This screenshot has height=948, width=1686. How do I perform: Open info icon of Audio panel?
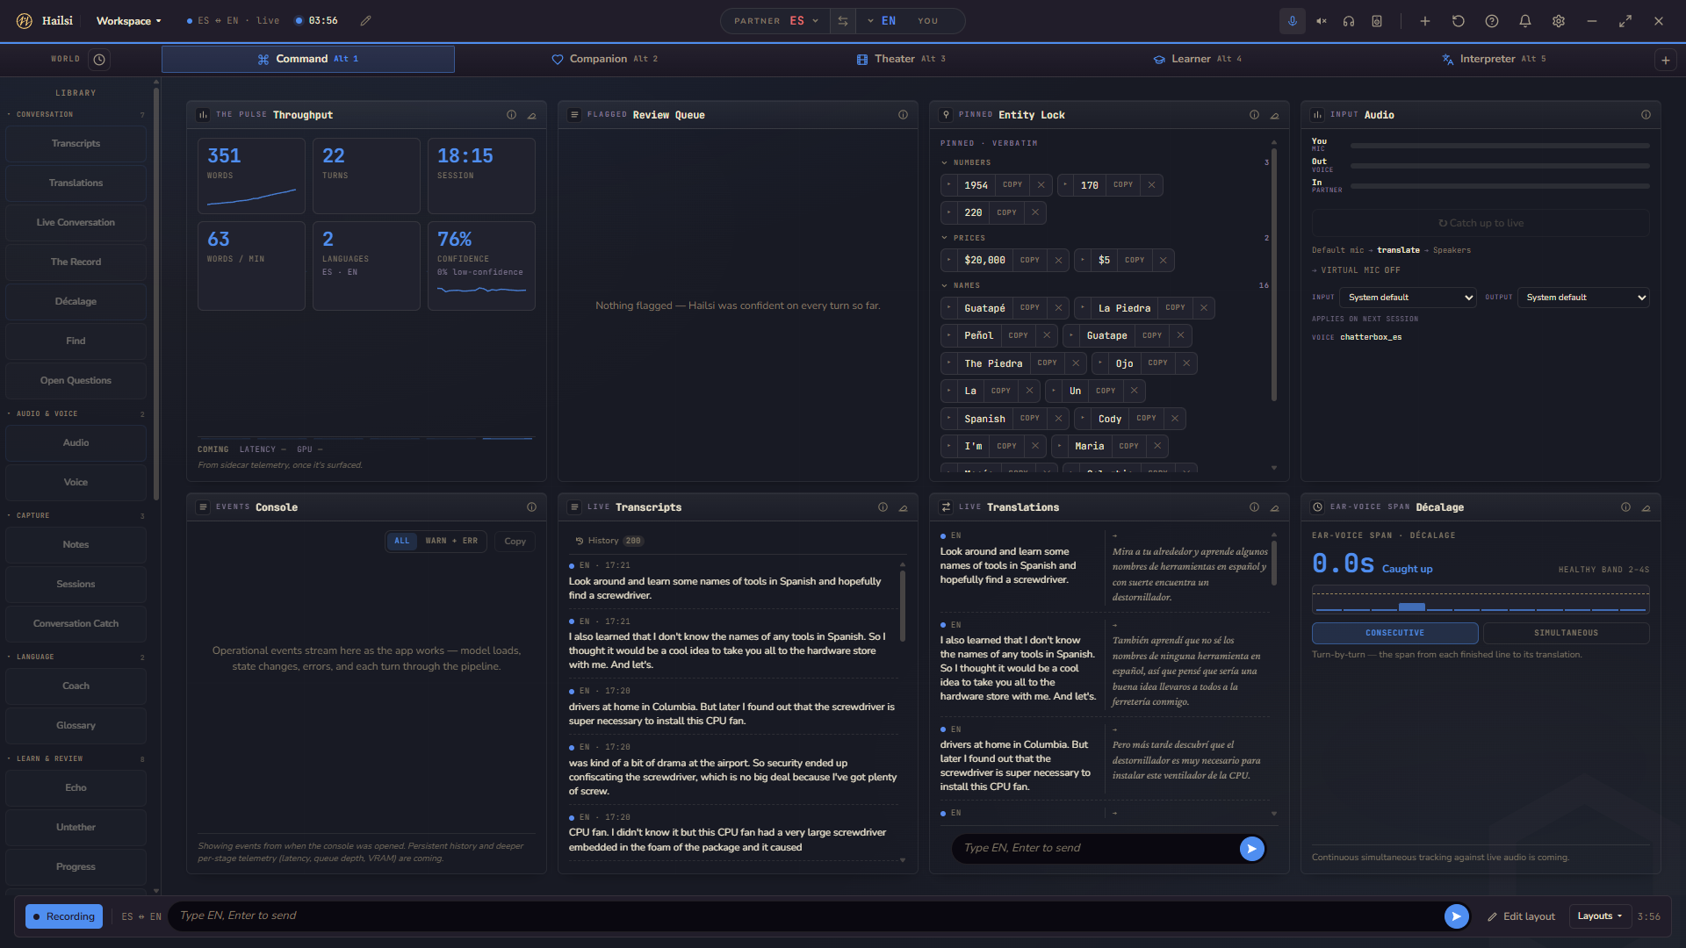[x=1646, y=115]
